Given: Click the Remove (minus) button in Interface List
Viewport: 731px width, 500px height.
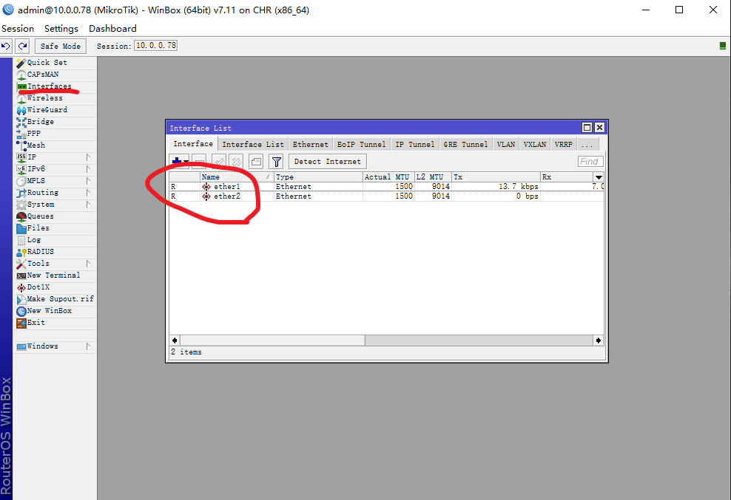Looking at the screenshot, I should click(199, 162).
